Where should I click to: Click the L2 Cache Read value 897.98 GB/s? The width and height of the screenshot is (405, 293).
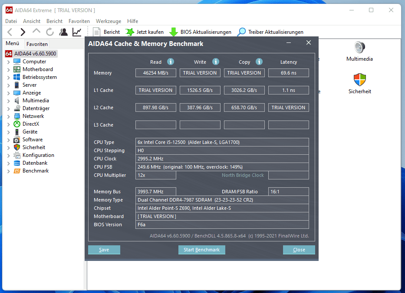[156, 107]
